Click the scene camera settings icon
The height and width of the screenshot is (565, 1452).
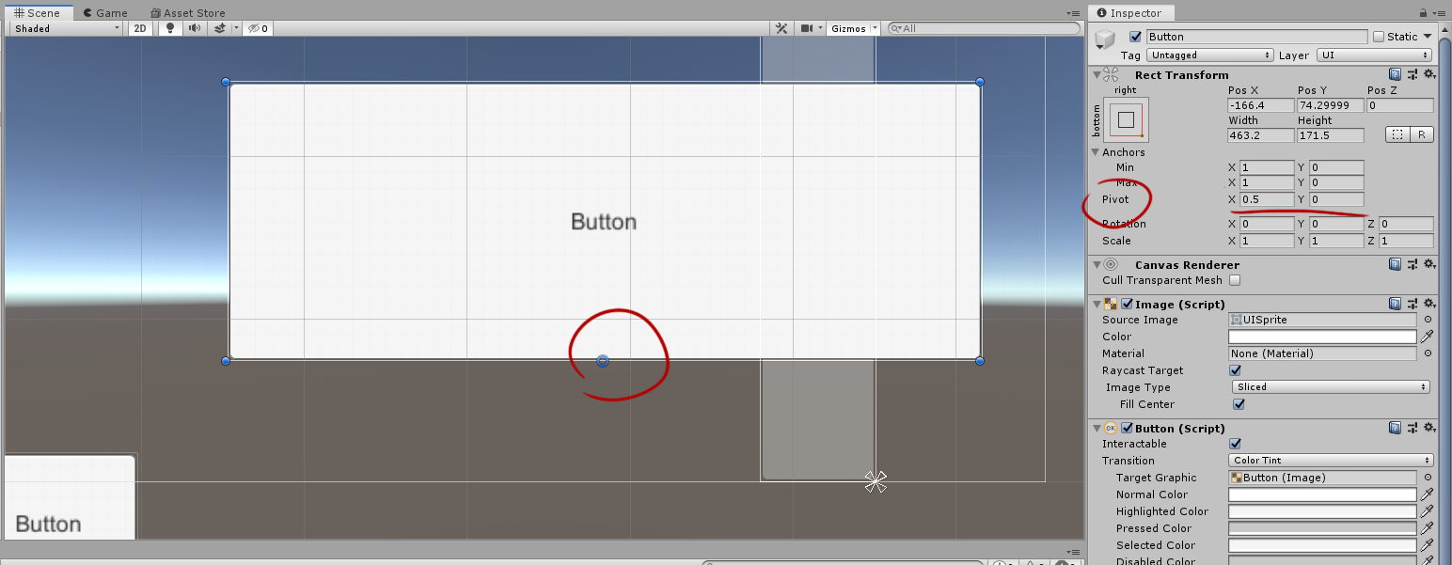click(x=806, y=28)
